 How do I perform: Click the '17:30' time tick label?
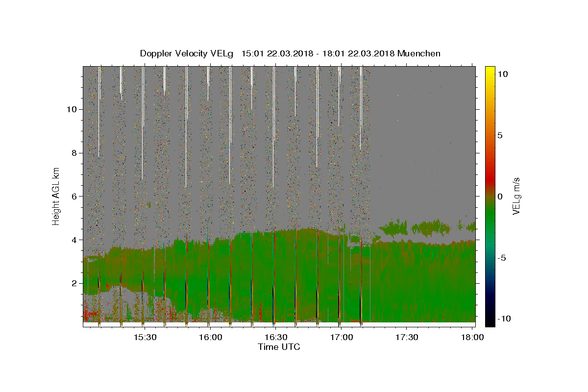pyautogui.click(x=407, y=337)
